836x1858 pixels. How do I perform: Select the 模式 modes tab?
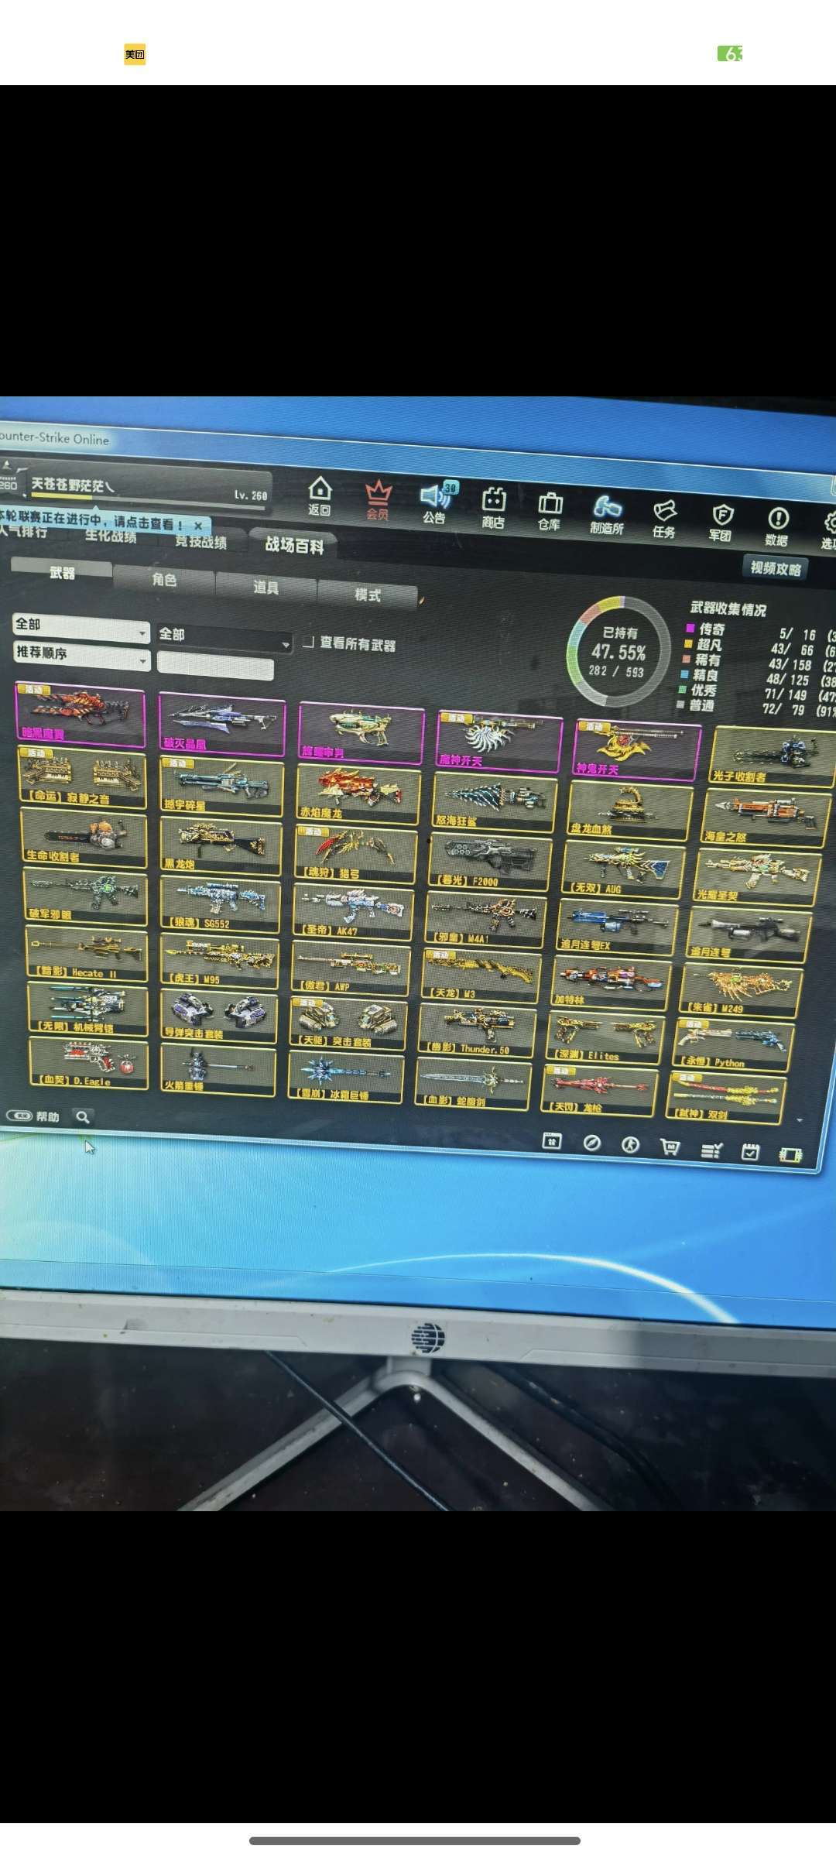(367, 595)
